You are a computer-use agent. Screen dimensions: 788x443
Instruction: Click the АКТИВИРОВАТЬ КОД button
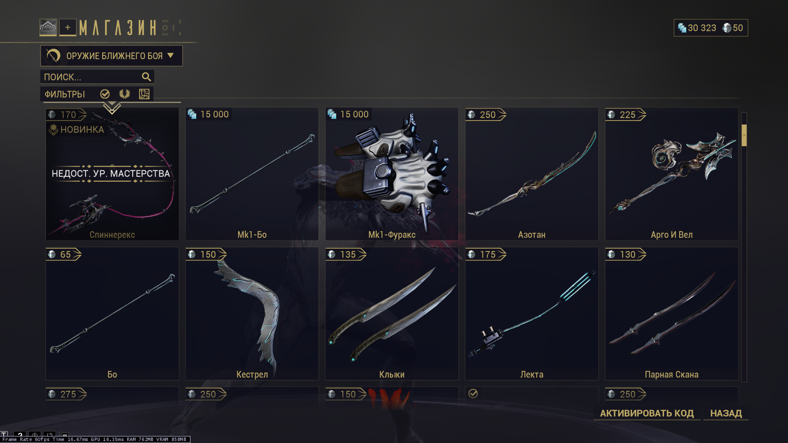click(647, 413)
